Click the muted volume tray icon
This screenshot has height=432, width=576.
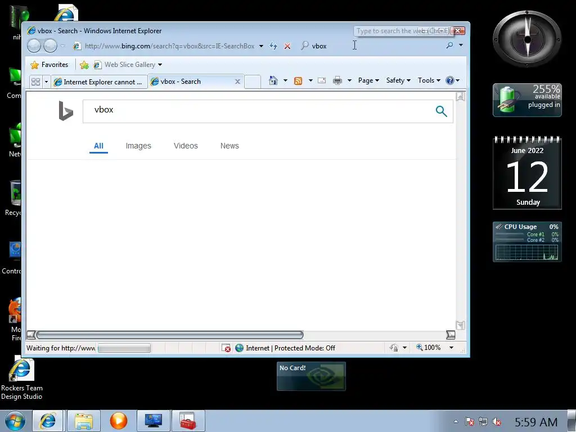coord(497,422)
